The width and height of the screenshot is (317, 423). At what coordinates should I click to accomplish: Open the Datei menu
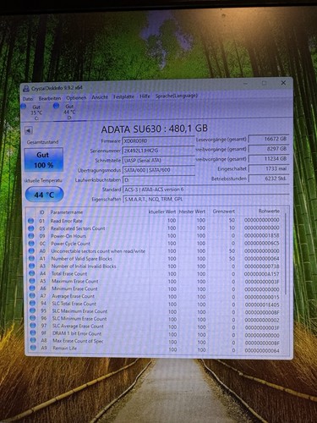28,99
